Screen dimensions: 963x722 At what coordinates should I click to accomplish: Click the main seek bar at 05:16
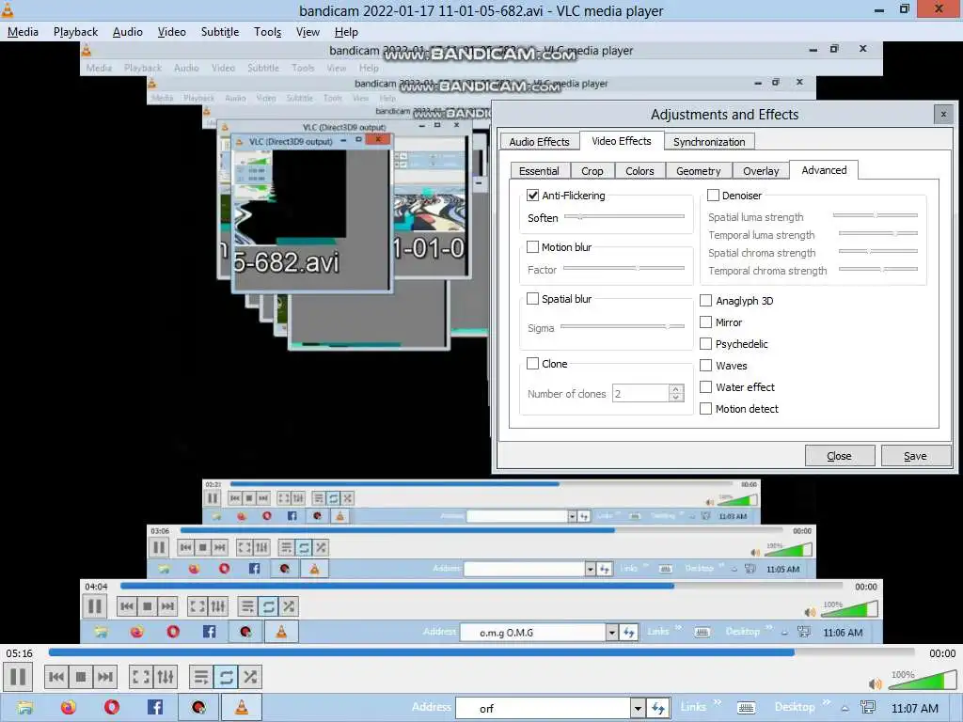481,652
